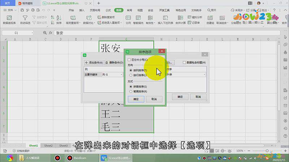Viewport: 289px width, 162px height.
Task: Click the redo arrow in quick access toolbar
Action: click(x=49, y=10)
